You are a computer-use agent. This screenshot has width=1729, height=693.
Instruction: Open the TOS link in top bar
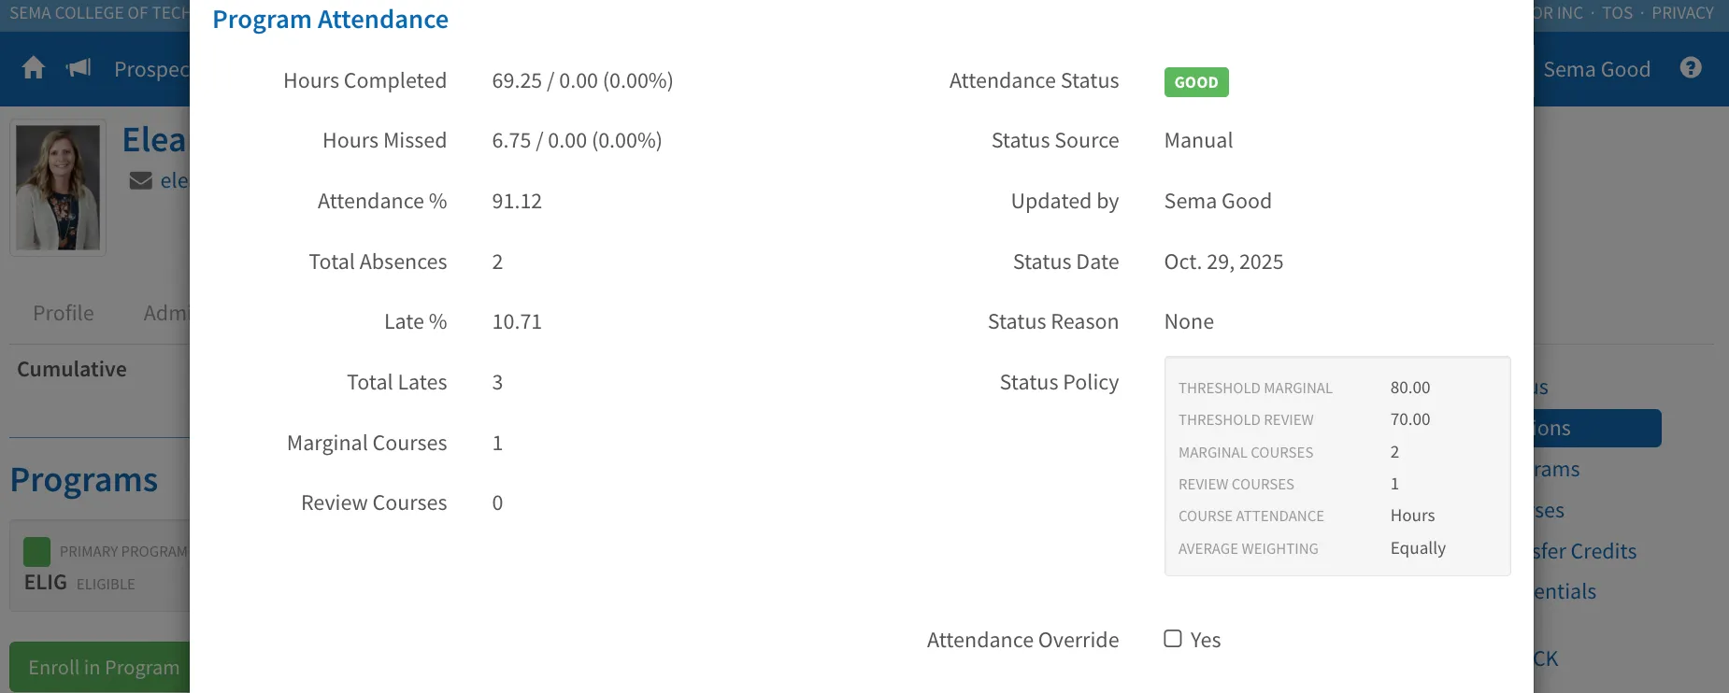(1617, 13)
